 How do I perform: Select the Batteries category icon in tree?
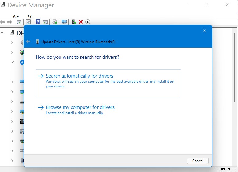pos(22,52)
